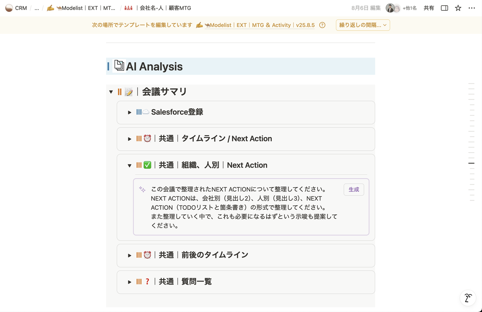Open the 繰り返しの間隔 dropdown
Viewport: 482px width, 312px height.
pos(363,25)
